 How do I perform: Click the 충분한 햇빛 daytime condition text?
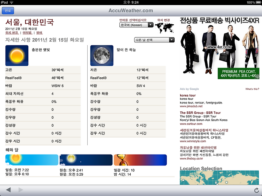pyautogui.click(x=41, y=50)
